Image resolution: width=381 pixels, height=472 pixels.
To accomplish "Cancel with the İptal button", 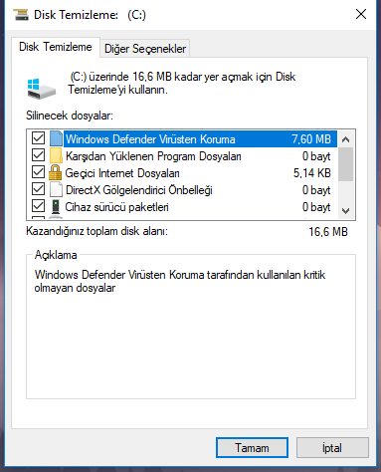I will pyautogui.click(x=332, y=448).
